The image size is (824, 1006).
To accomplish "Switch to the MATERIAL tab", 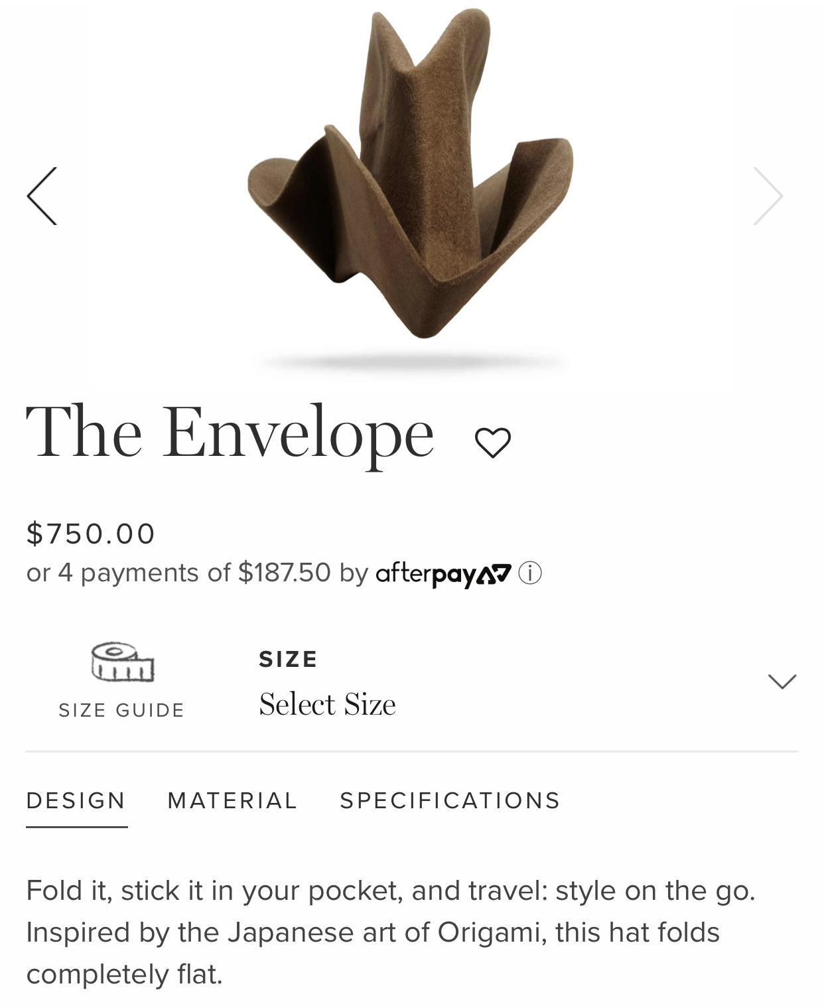I will (232, 800).
